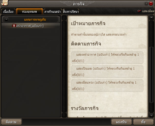Click the quest scroll icon in title bar

(x=5, y=3)
